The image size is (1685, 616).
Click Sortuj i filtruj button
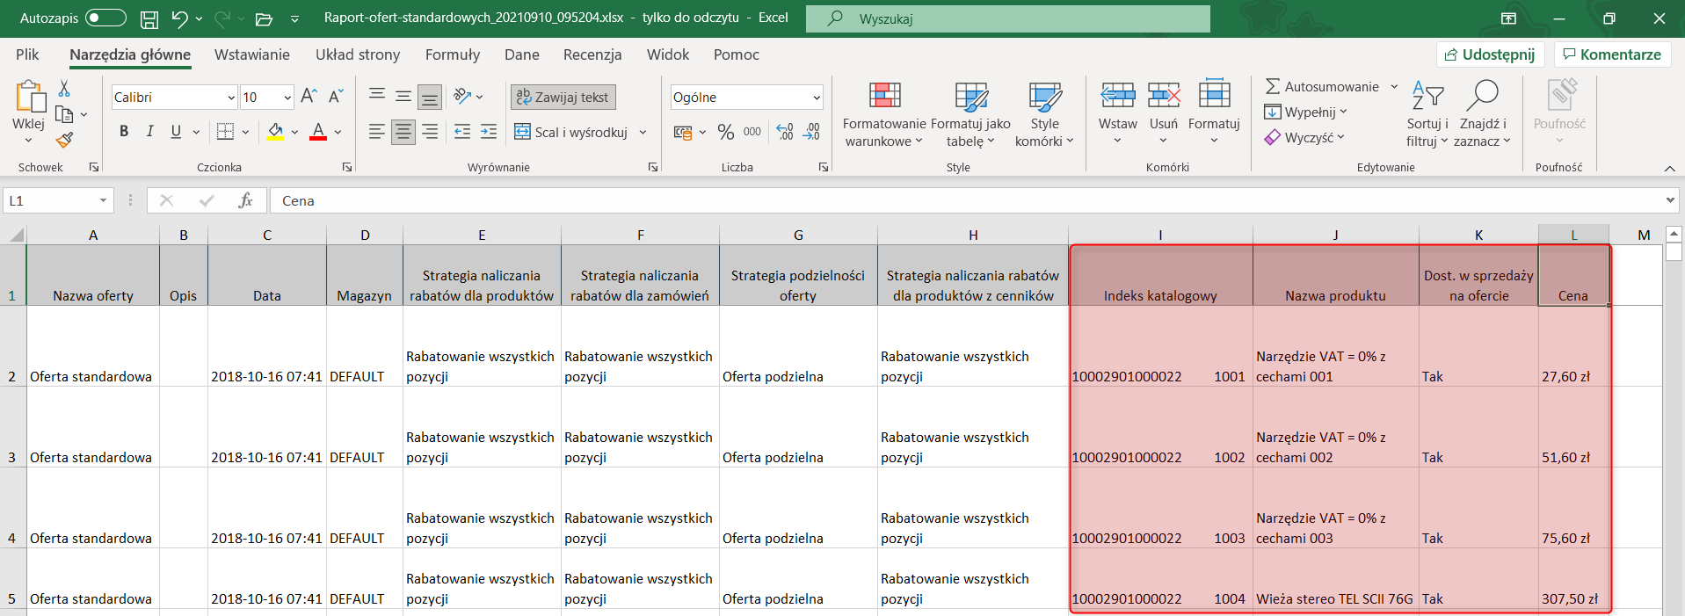(x=1427, y=114)
